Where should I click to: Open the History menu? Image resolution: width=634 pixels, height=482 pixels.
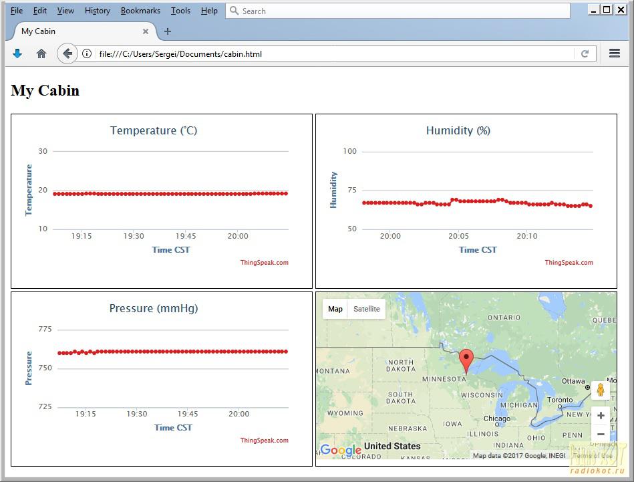97,11
